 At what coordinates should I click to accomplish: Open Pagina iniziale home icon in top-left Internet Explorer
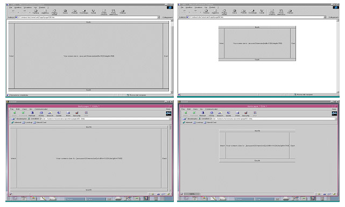[54, 12]
